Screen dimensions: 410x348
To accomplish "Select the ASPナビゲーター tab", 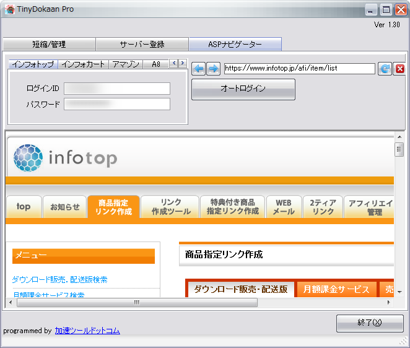I will (235, 45).
